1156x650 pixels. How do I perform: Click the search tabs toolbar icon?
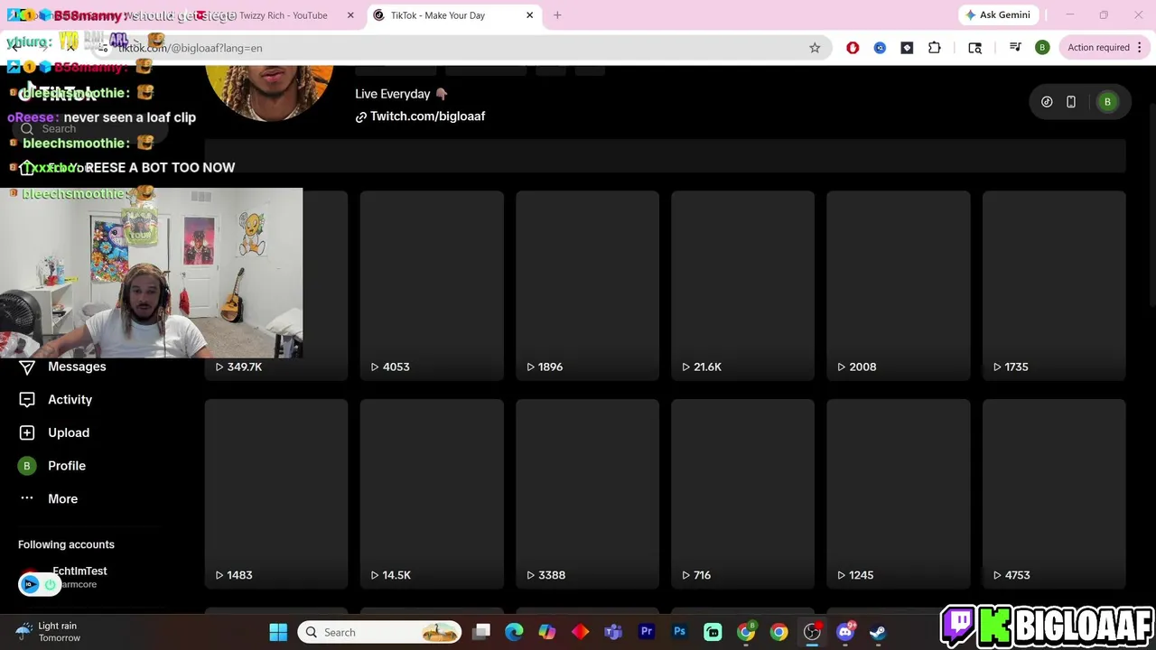pos(974,48)
